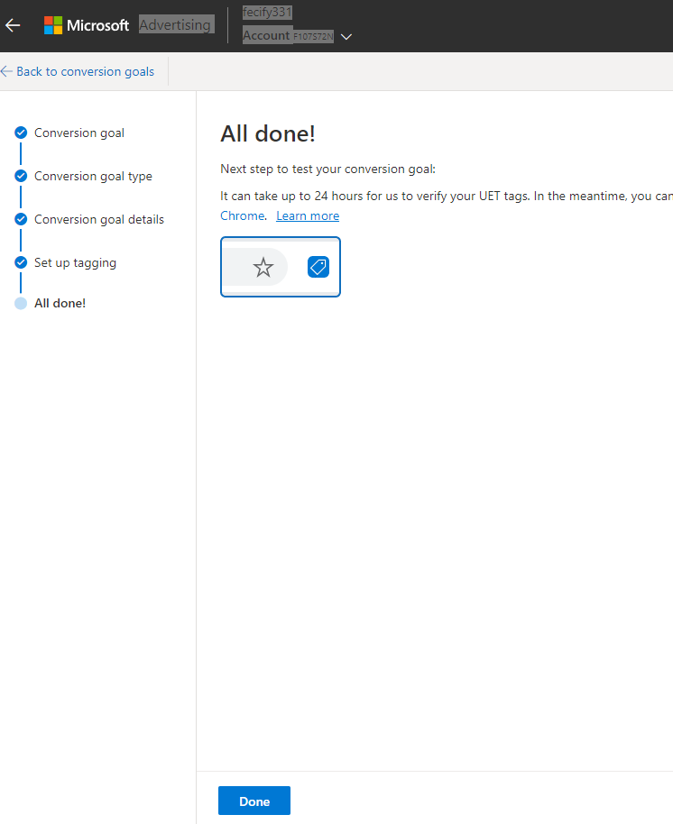Expand the account switcher chevron
Image resolution: width=673 pixels, height=824 pixels.
[346, 37]
